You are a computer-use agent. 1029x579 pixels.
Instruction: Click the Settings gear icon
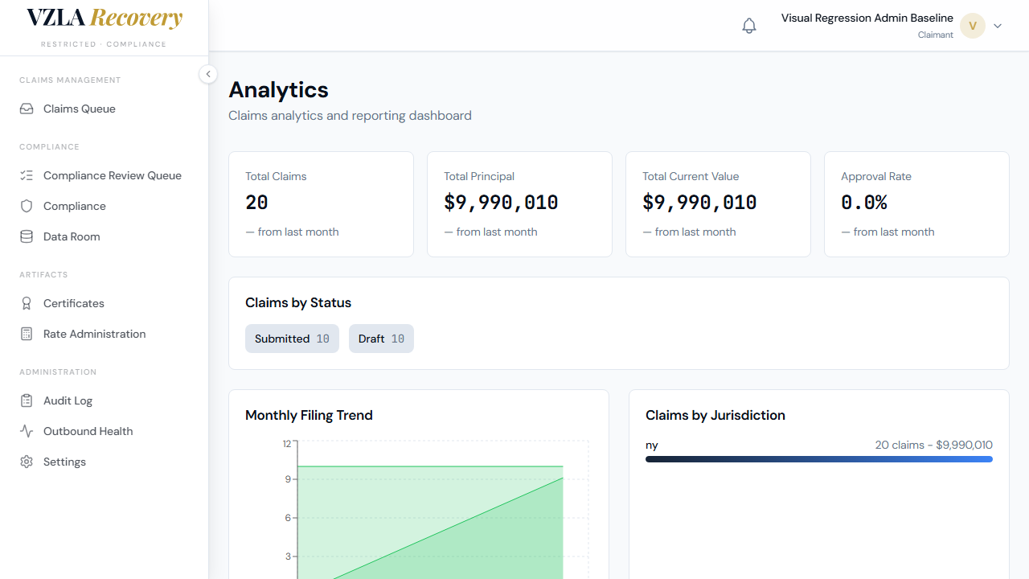[x=27, y=462]
